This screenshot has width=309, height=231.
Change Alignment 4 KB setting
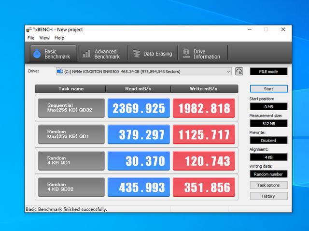268,157
